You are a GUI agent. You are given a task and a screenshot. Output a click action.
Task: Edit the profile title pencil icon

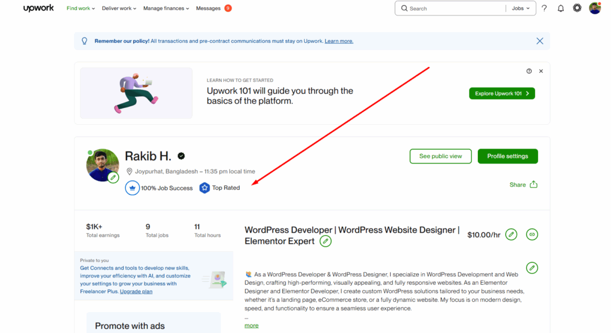(325, 241)
